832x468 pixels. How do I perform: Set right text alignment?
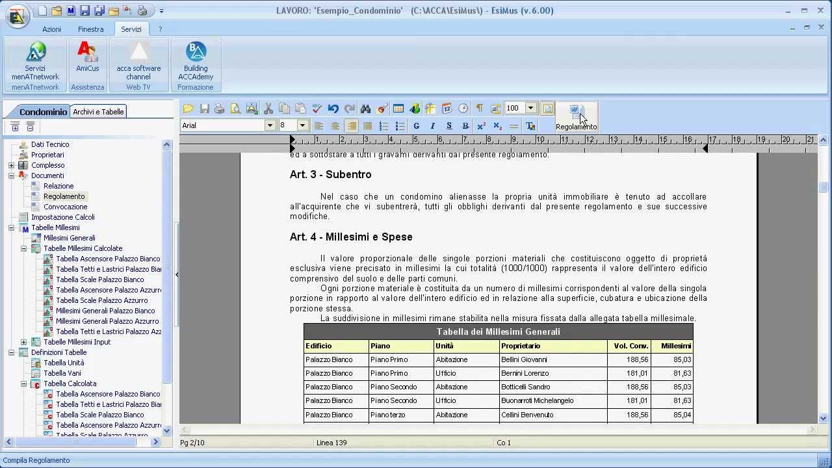[351, 125]
